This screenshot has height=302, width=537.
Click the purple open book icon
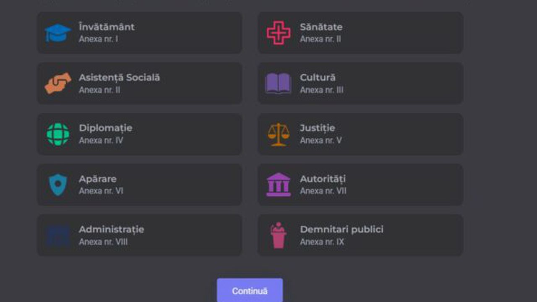pyautogui.click(x=278, y=83)
